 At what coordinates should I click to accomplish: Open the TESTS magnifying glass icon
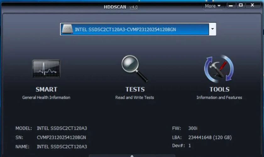(x=135, y=69)
